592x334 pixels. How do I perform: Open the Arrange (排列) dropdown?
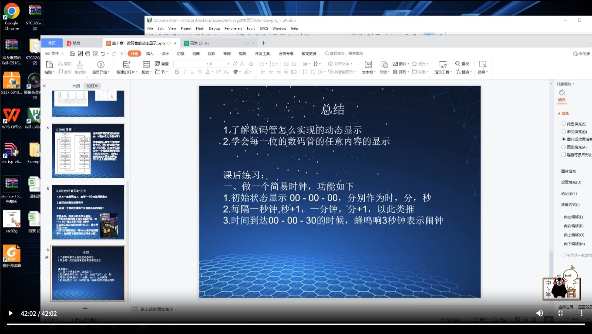tap(401, 72)
